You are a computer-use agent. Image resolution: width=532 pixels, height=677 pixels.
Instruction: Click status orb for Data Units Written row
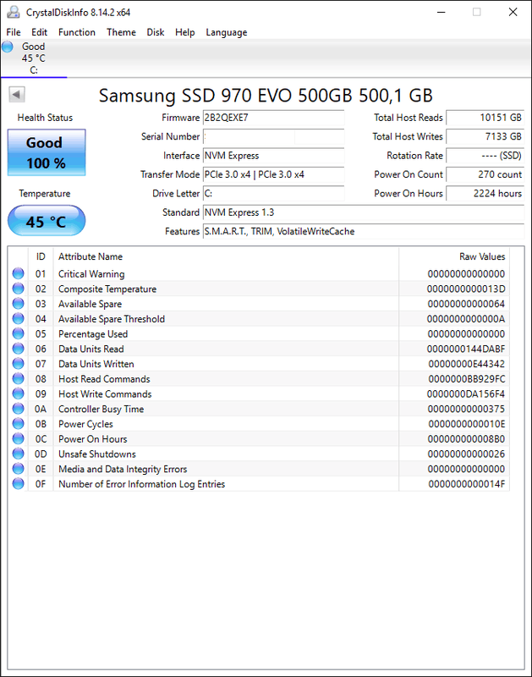coord(18,364)
